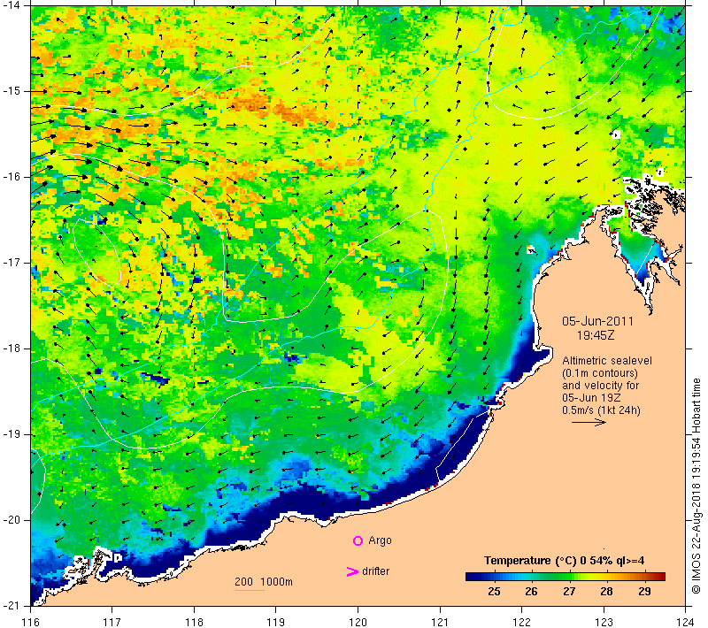Click the longitude axis label 118
708x628 pixels.
point(194,622)
